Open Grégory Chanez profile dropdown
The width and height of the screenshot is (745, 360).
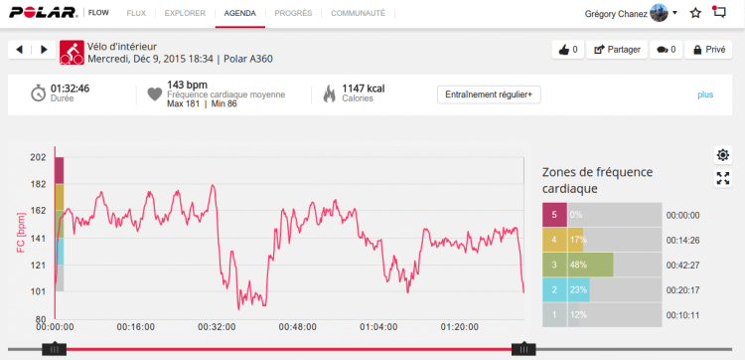(x=631, y=13)
